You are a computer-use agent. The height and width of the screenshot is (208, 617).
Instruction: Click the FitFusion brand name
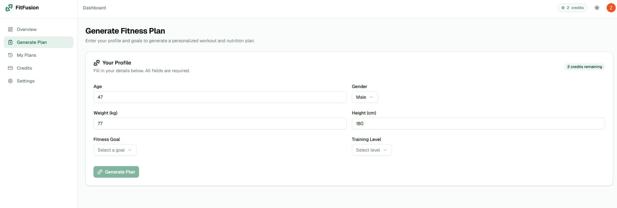click(x=27, y=8)
